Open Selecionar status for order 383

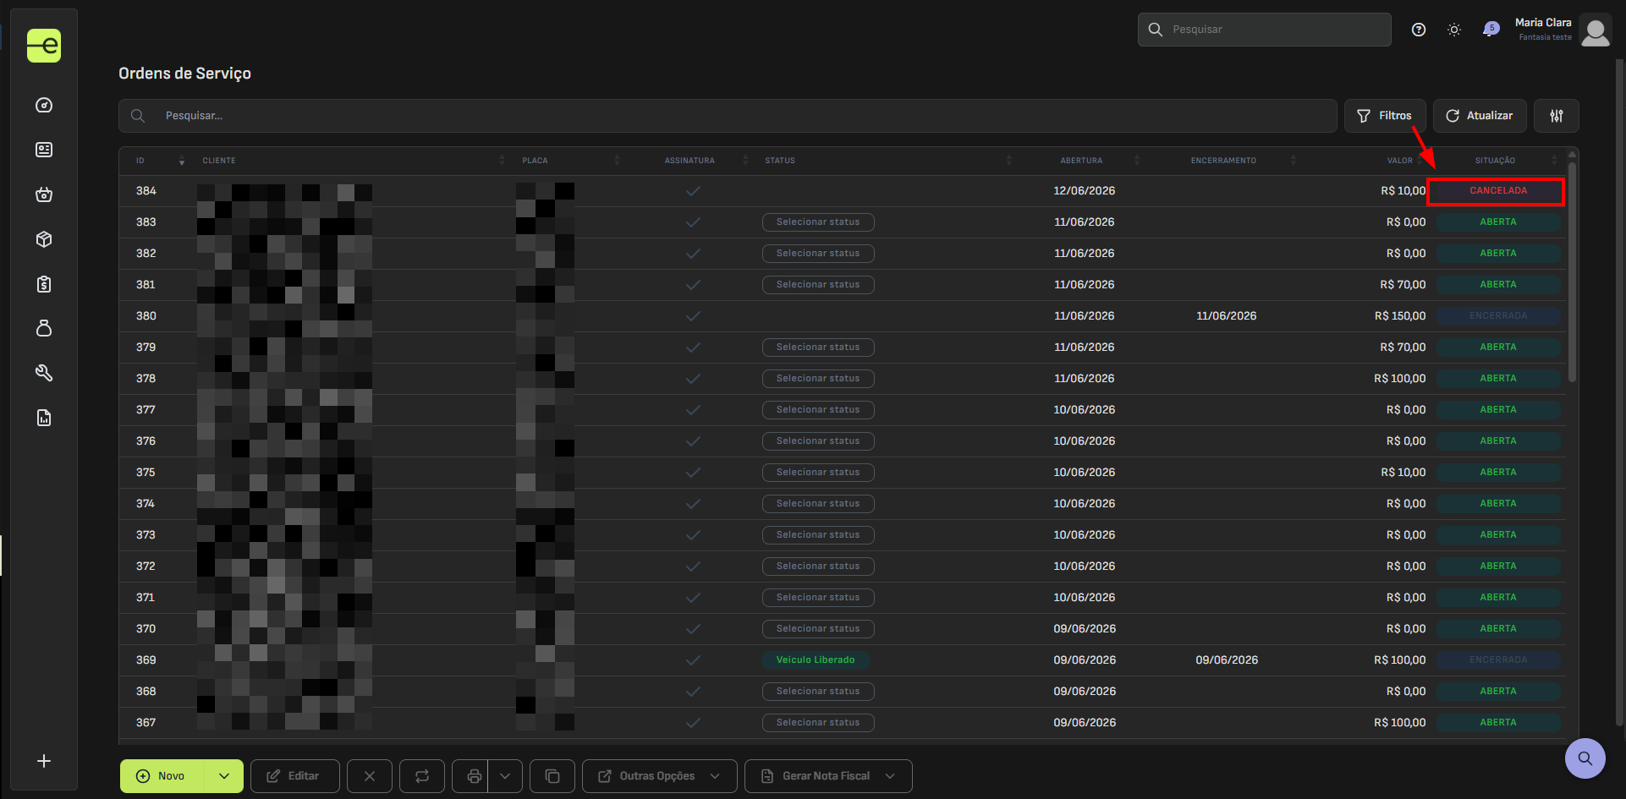click(x=818, y=222)
